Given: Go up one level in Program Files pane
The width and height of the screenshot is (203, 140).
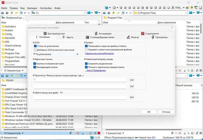Looking at the screenshot, I should point(113,13).
